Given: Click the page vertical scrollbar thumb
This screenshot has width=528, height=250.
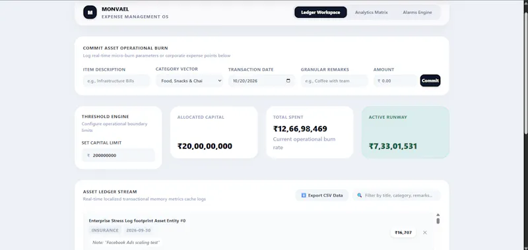Looking at the screenshot, I should (525, 74).
